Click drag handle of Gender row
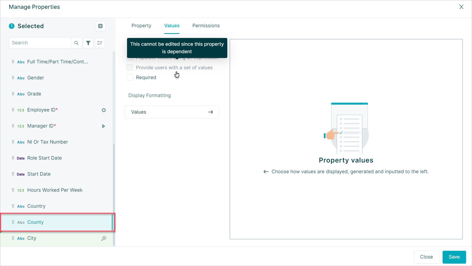 click(13, 78)
